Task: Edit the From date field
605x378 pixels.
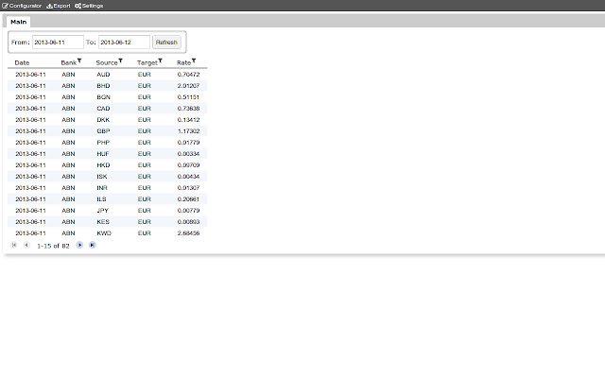Action: click(58, 42)
